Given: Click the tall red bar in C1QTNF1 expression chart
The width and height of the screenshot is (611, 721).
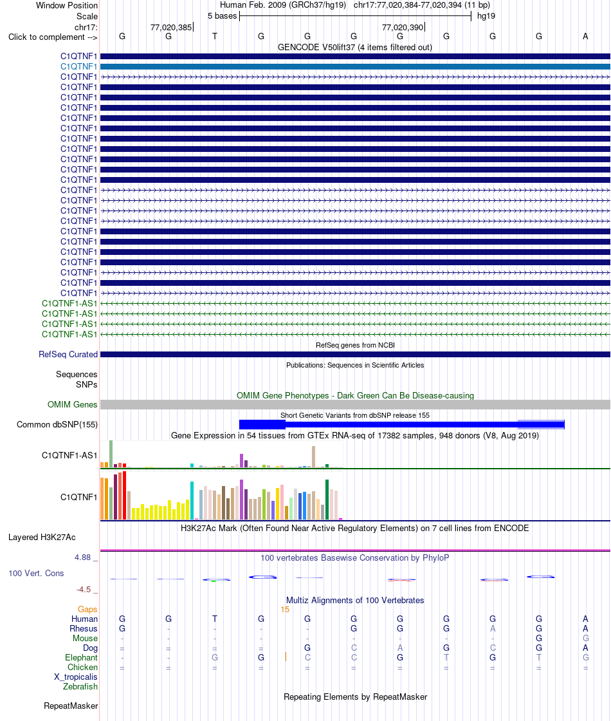Looking at the screenshot, I should tap(125, 495).
